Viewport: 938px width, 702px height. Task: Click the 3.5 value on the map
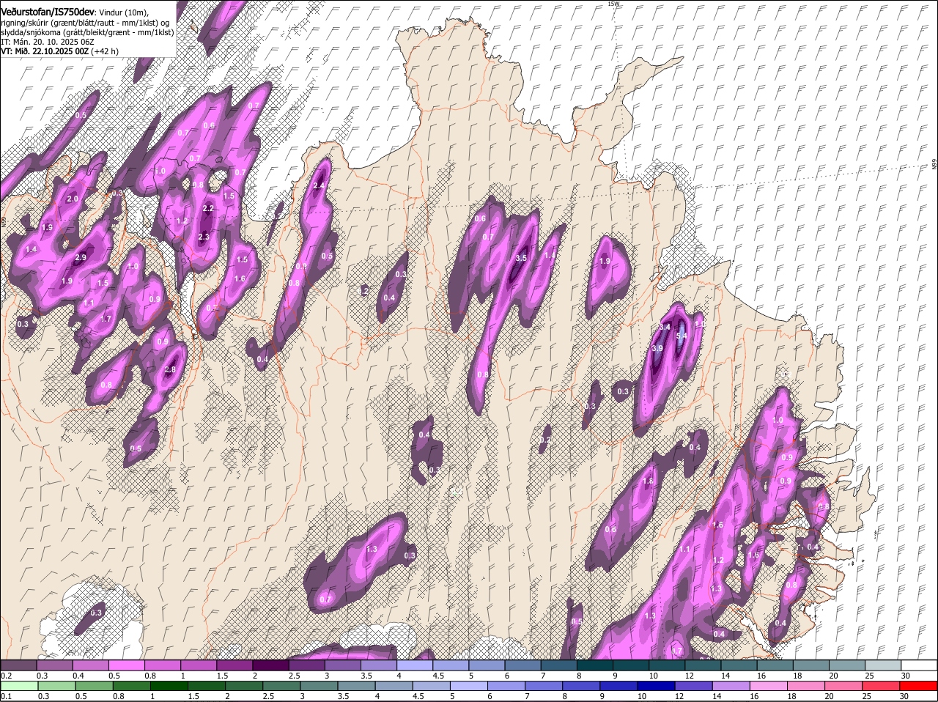click(521, 258)
